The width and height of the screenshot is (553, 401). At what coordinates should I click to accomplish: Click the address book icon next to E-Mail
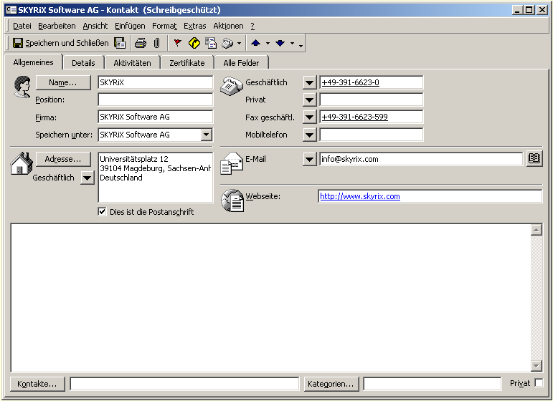(x=534, y=159)
